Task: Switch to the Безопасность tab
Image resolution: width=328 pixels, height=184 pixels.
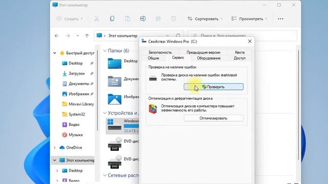Action: [160, 52]
